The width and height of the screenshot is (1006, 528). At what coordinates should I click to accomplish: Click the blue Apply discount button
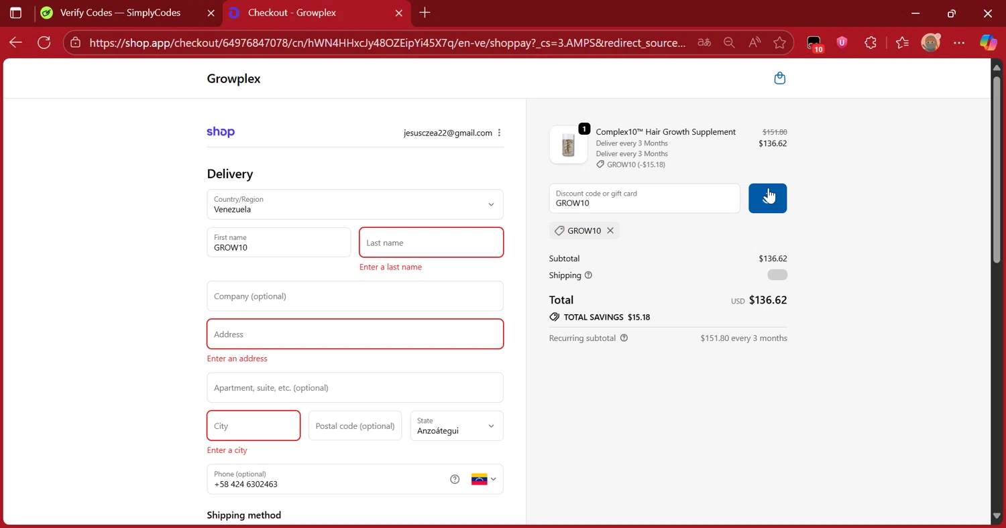pyautogui.click(x=767, y=198)
